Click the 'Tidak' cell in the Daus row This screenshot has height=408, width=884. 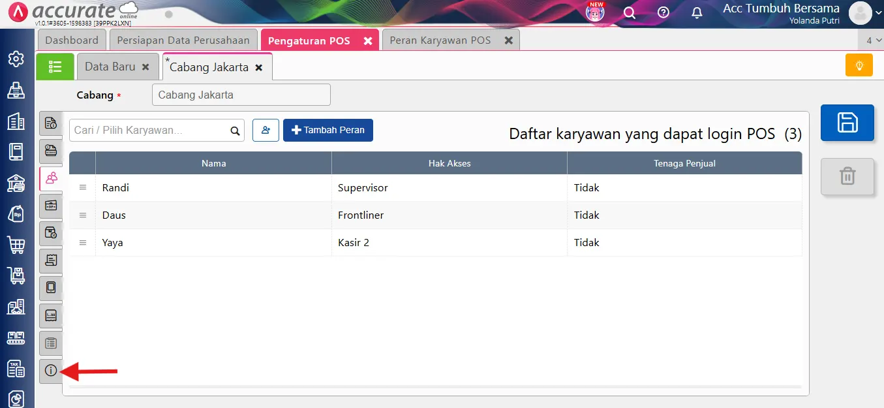click(x=684, y=215)
